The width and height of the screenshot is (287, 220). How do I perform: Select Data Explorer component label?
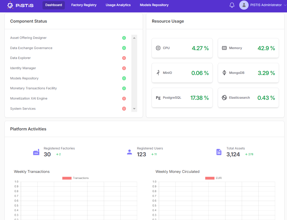pyautogui.click(x=20, y=58)
